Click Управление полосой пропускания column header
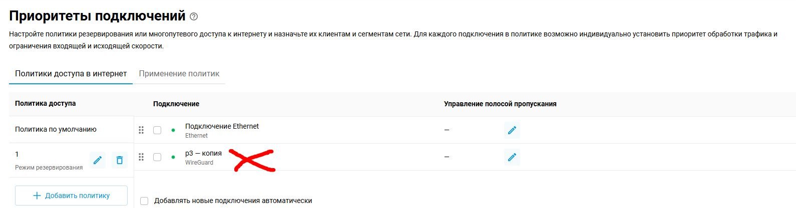 click(x=500, y=104)
